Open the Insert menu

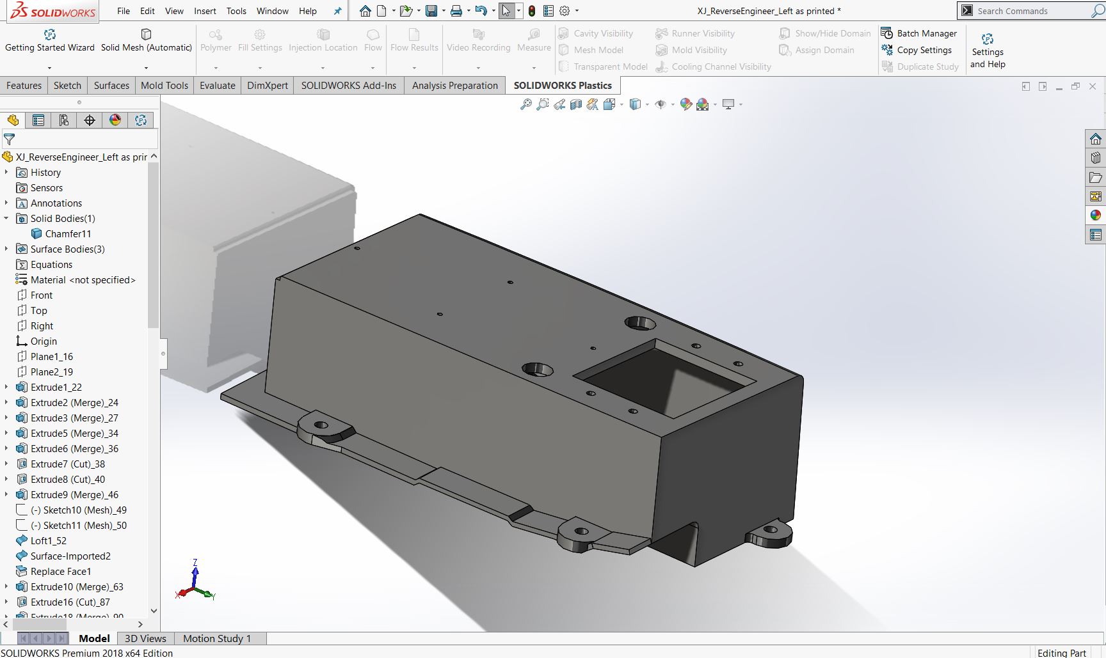point(205,11)
